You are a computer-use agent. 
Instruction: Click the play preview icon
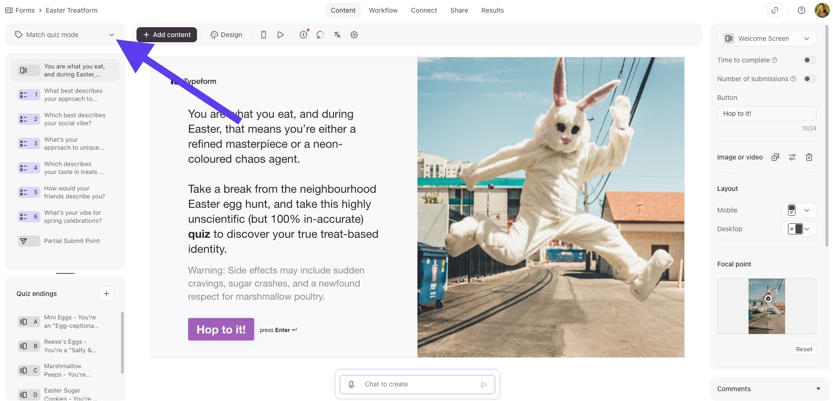pyautogui.click(x=280, y=35)
